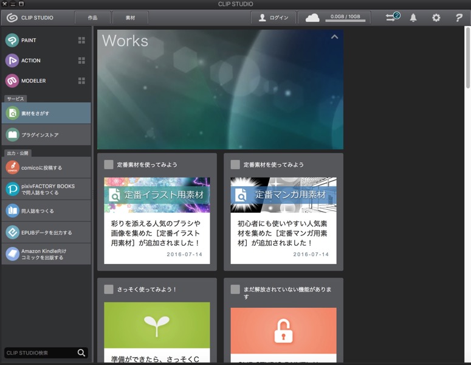
Task: Click the 0.0GB / 10GB storage bar
Action: click(x=345, y=18)
